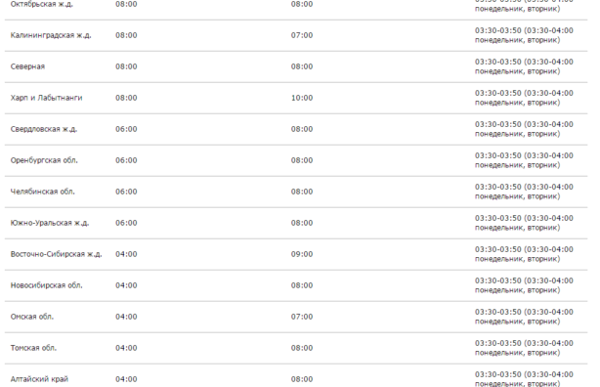Click the 03:30-03:50 interval in Томская row
This screenshot has height=387, width=600.
pos(497,343)
